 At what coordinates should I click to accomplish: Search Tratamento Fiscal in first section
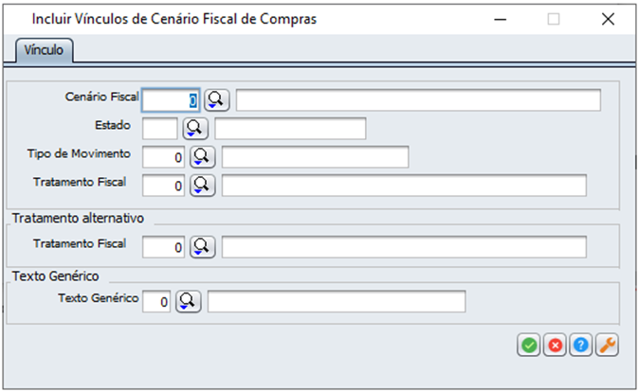pyautogui.click(x=203, y=185)
